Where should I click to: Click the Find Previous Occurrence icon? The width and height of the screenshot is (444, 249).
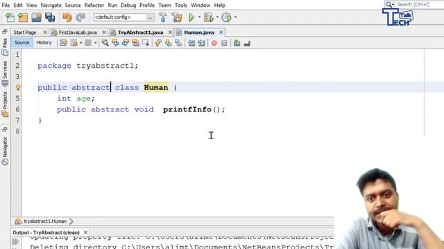pos(115,43)
